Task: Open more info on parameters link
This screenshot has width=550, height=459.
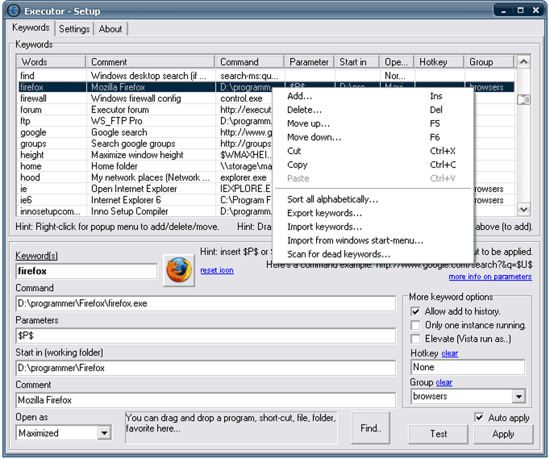Action: coord(490,277)
